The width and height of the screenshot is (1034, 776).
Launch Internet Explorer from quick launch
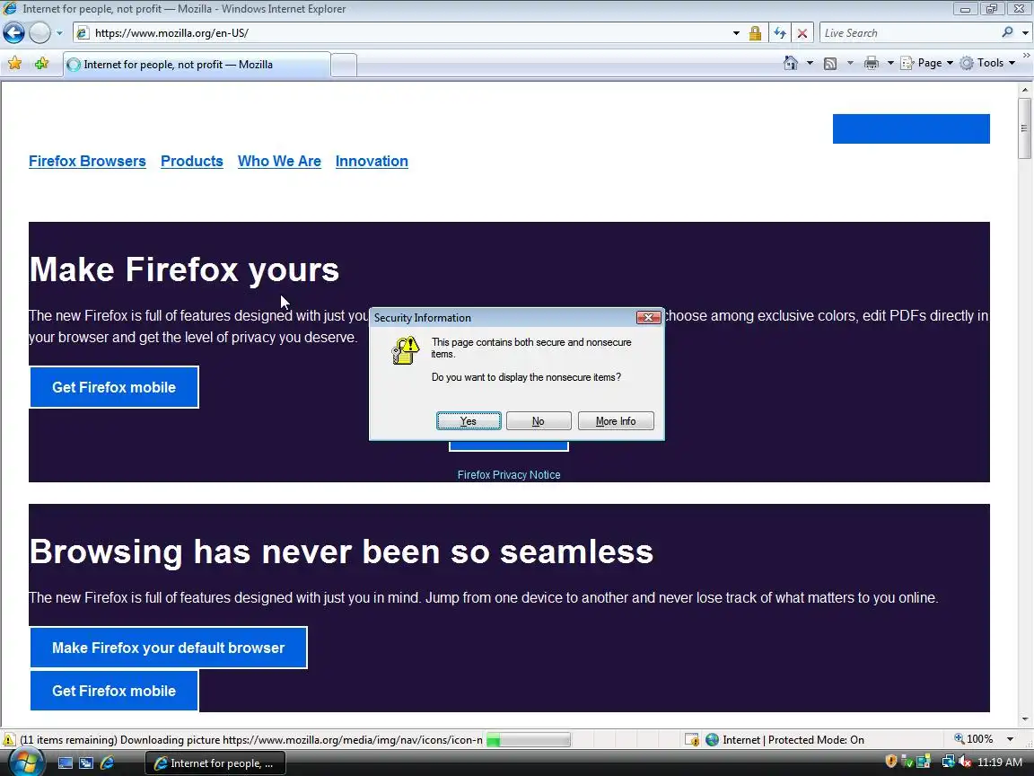(107, 763)
